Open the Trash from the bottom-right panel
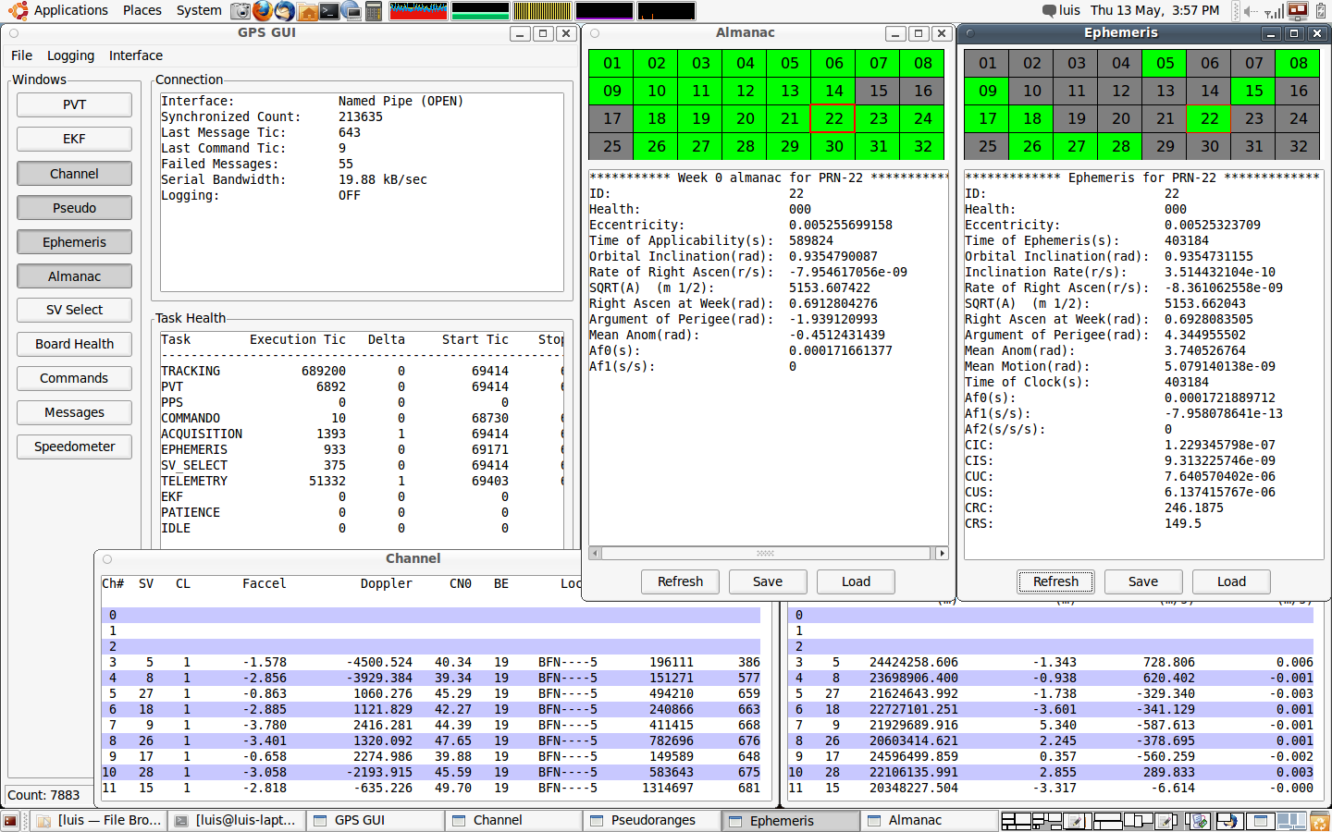Image resolution: width=1332 pixels, height=832 pixels. tap(1321, 821)
